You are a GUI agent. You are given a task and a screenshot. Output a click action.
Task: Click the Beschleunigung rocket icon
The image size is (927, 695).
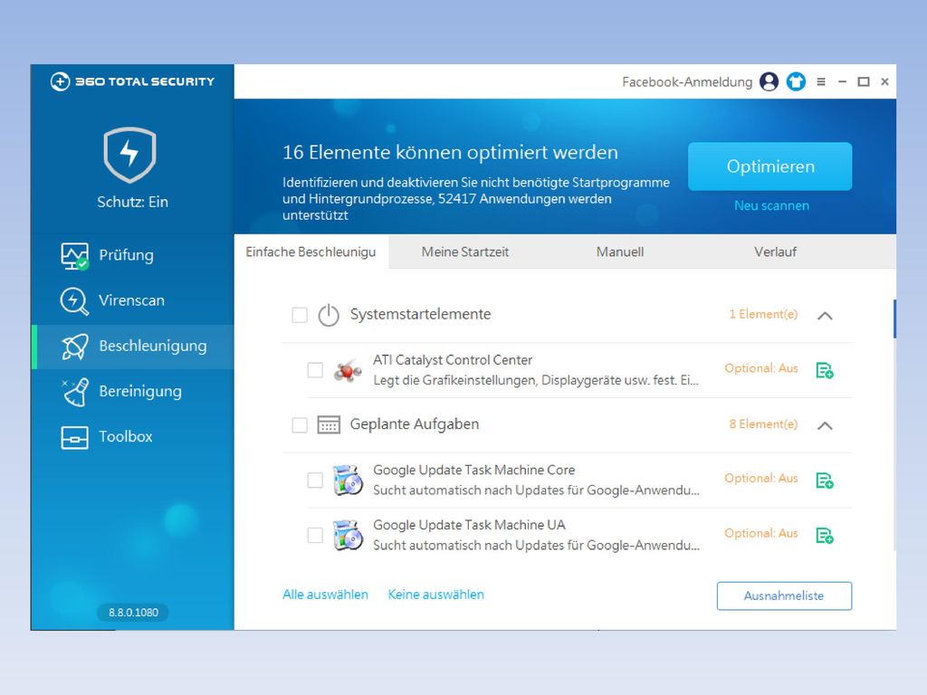click(x=74, y=347)
